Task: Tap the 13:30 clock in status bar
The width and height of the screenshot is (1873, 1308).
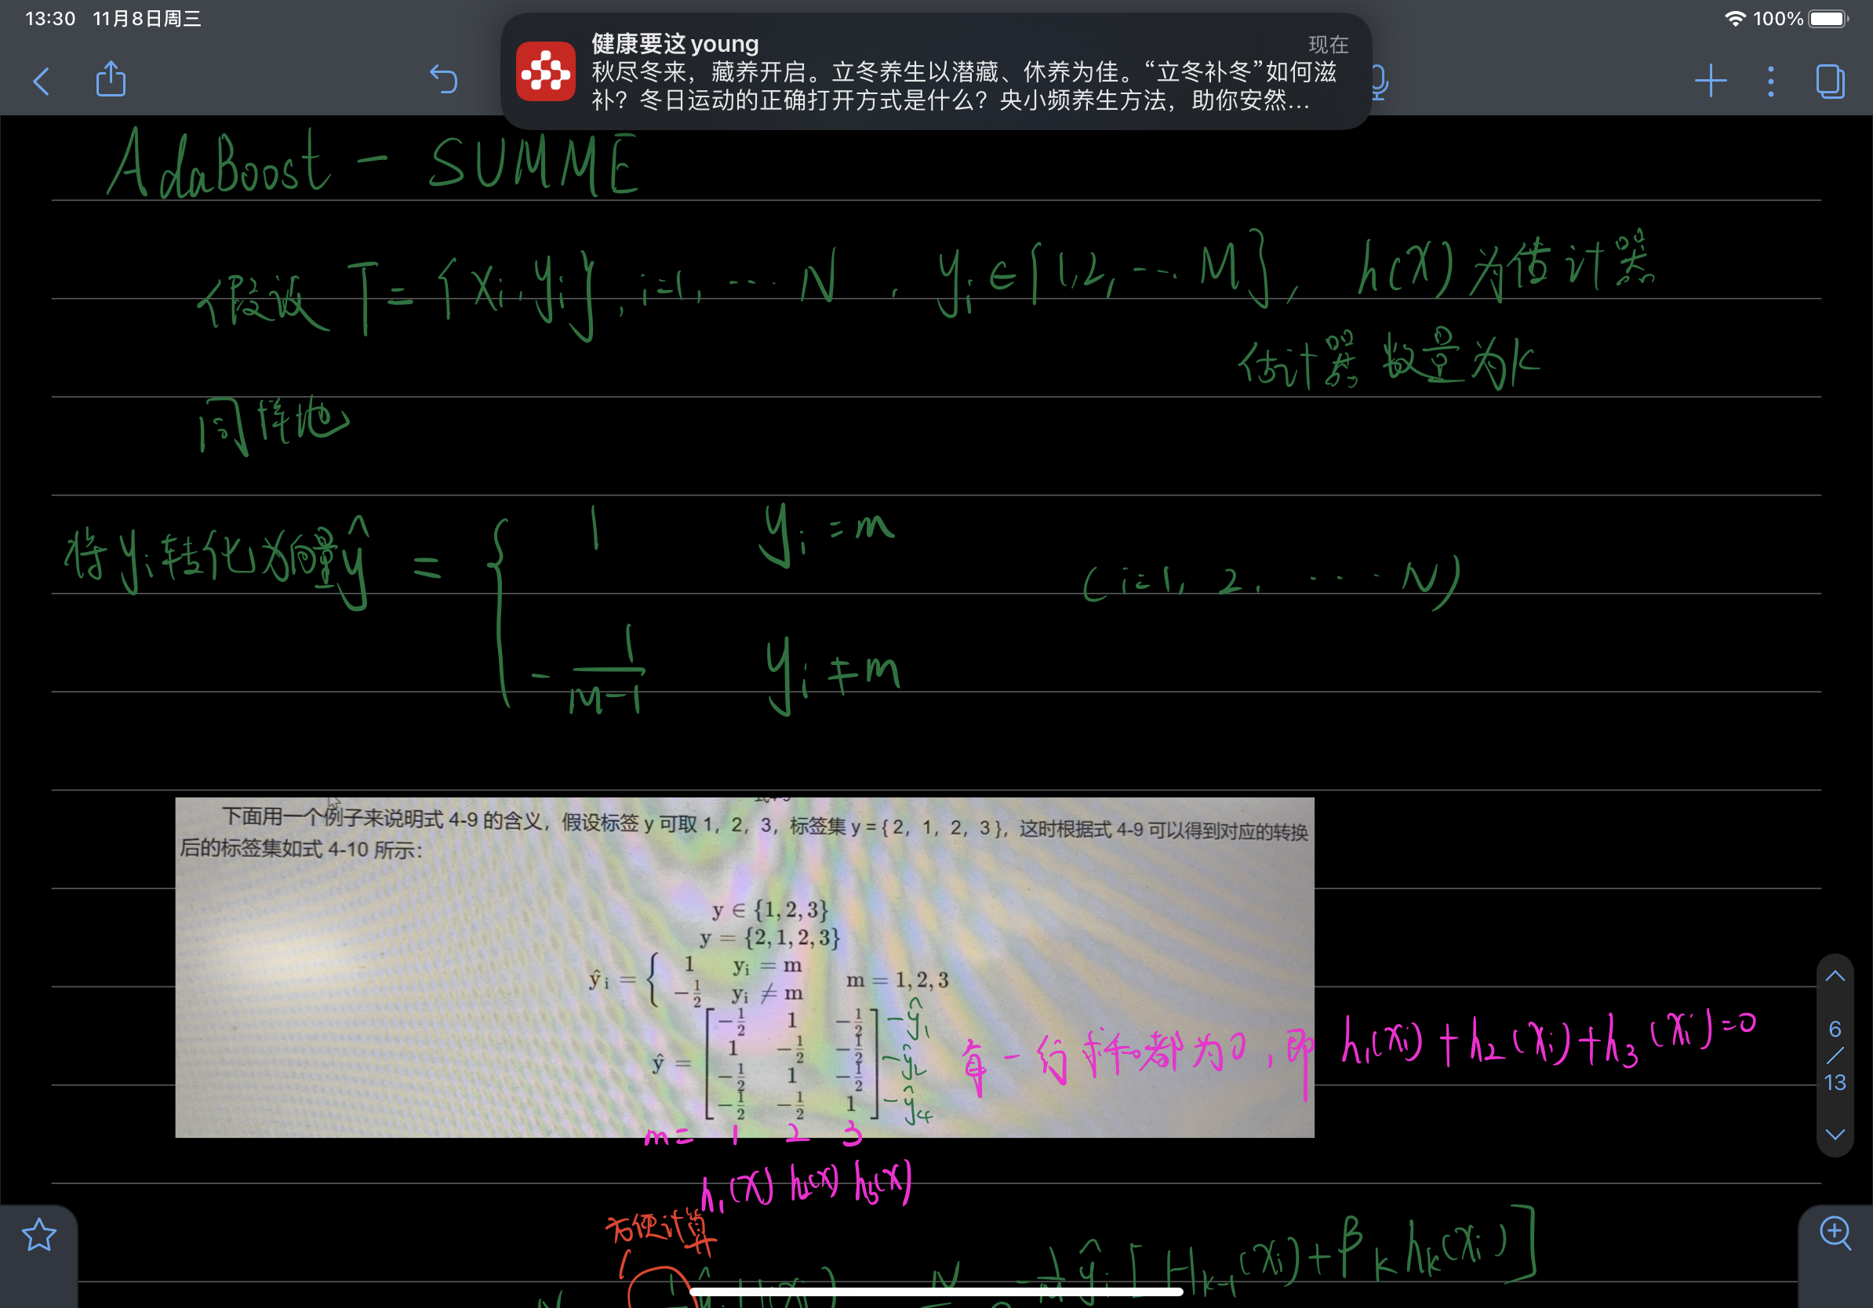Action: 49,18
